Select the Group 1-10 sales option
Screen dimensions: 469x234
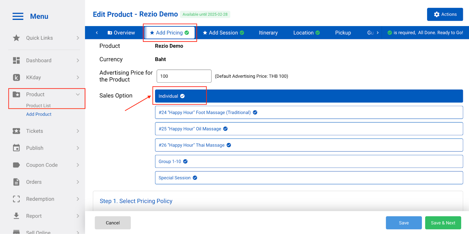coord(309,161)
